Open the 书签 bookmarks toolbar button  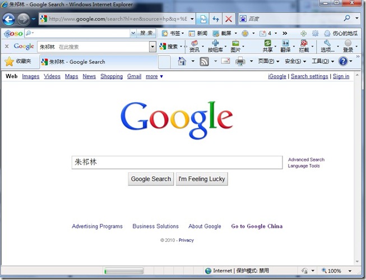pyautogui.click(x=173, y=34)
